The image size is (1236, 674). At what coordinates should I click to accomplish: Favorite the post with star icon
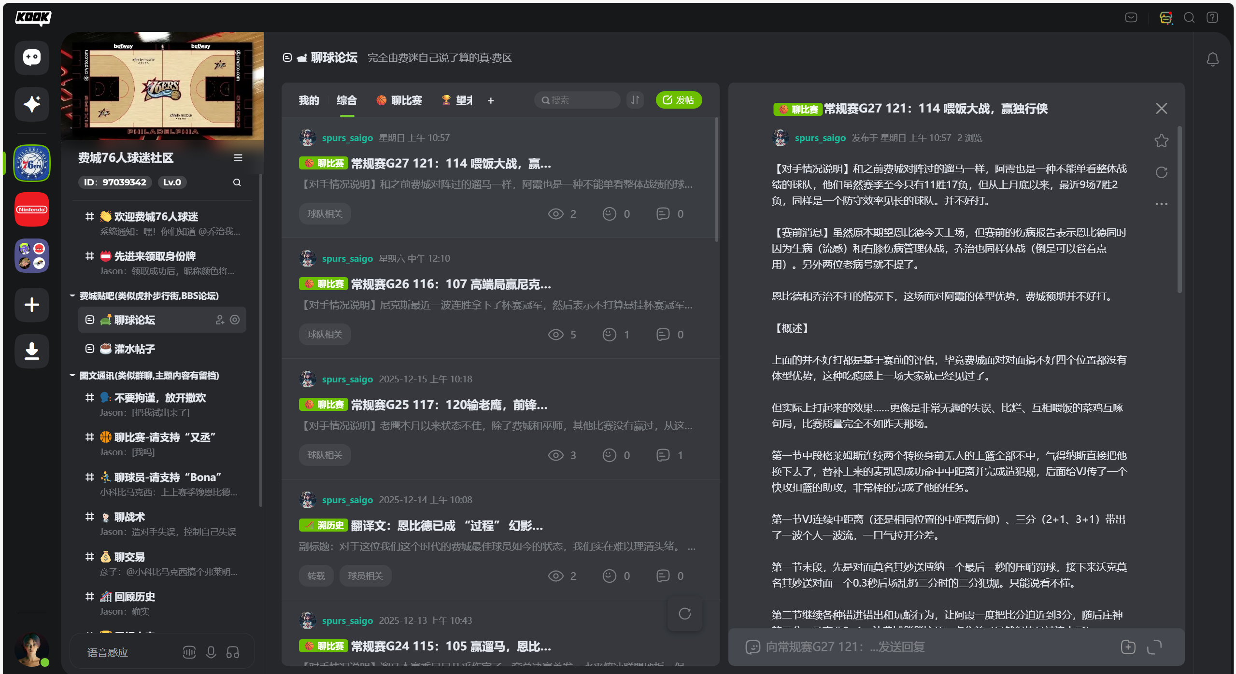point(1161,140)
